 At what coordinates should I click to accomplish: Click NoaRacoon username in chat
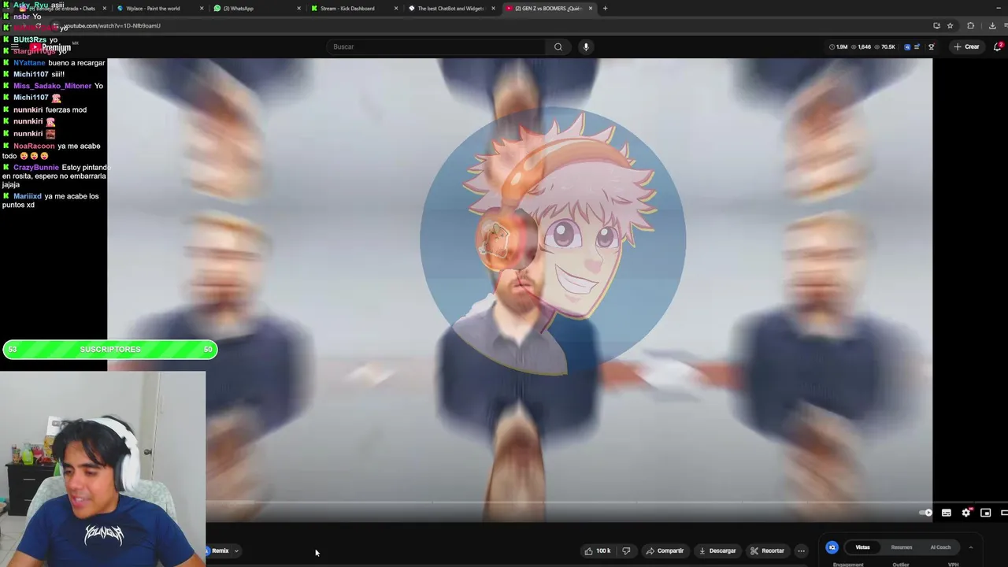point(34,146)
